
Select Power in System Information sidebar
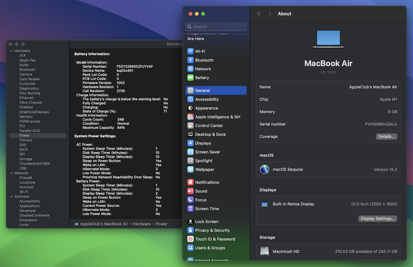(x=38, y=136)
